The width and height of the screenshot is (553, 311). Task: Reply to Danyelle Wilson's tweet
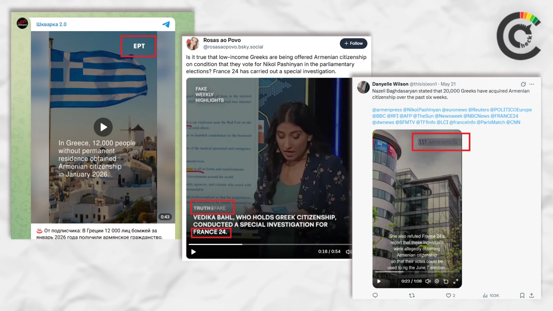tap(375, 295)
